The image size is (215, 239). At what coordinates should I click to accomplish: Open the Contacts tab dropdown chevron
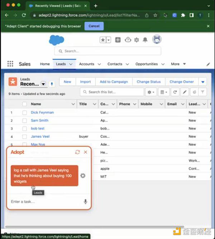[x=127, y=64]
